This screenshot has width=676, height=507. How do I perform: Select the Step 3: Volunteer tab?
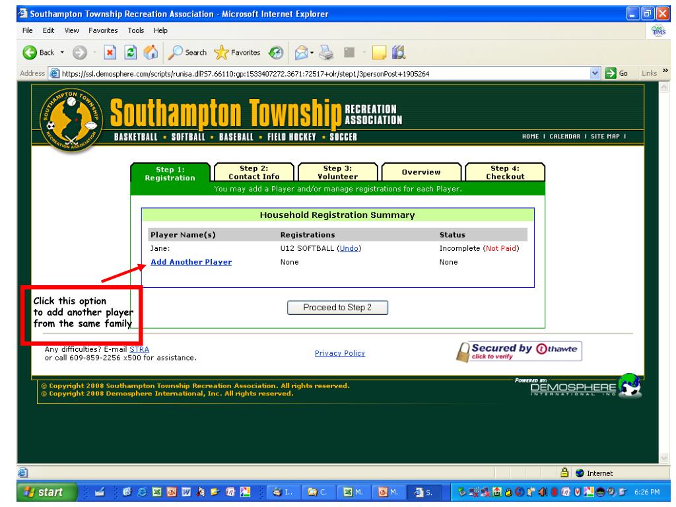click(337, 172)
